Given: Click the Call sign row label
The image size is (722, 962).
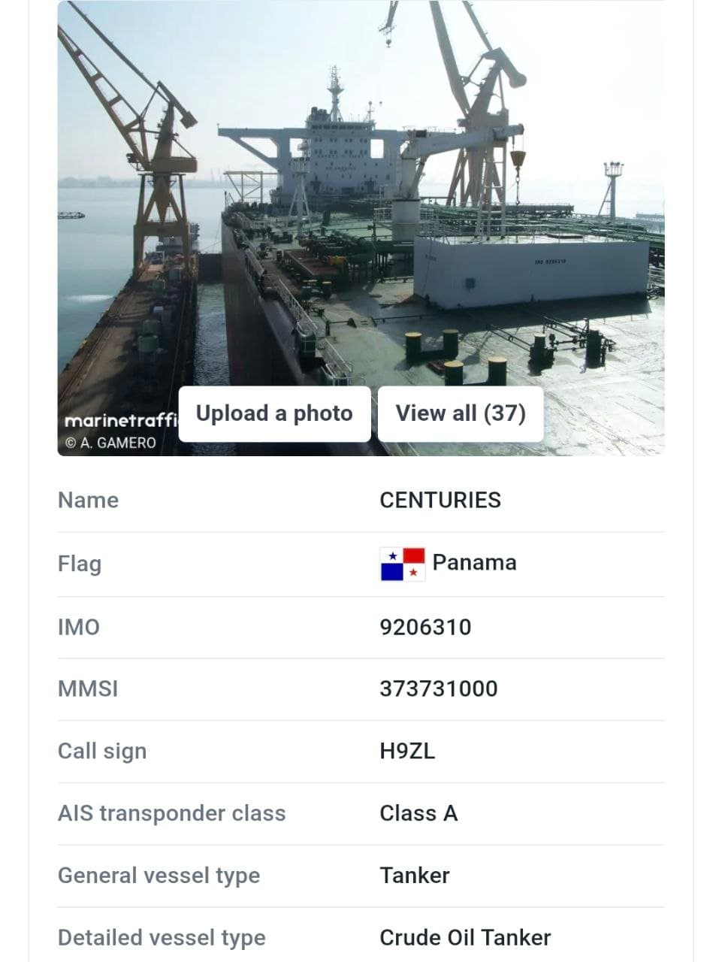Looking at the screenshot, I should 101,751.
